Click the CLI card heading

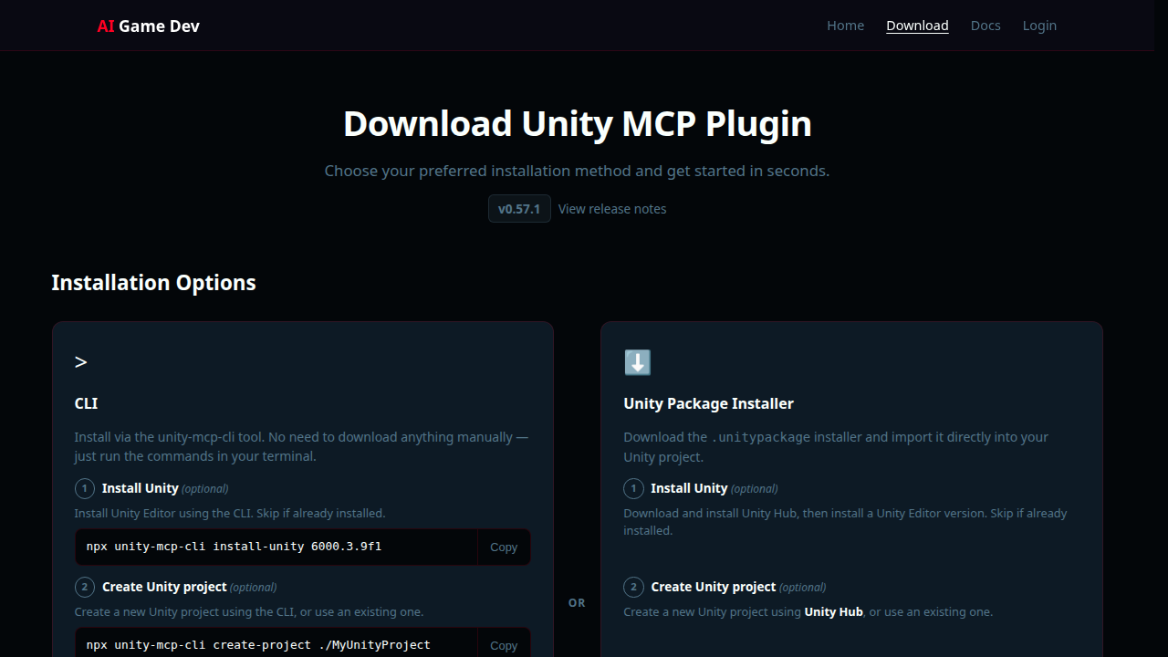(x=86, y=403)
